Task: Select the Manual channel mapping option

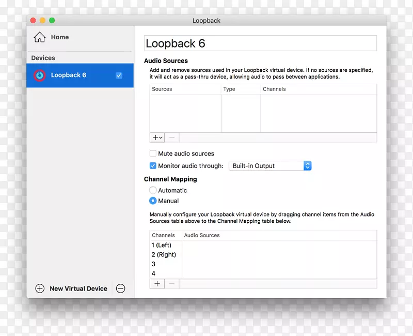Action: coord(153,201)
